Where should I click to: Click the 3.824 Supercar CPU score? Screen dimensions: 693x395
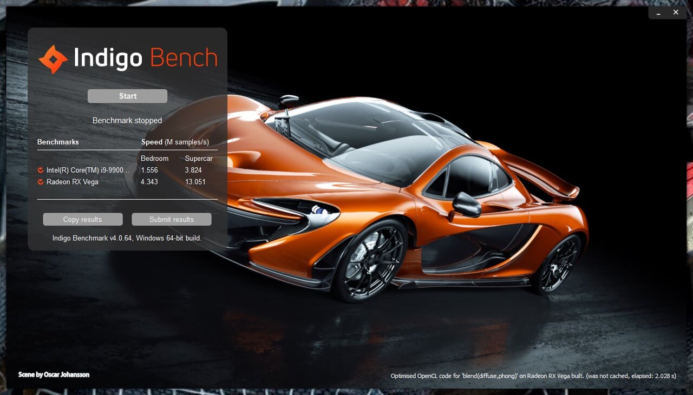(x=194, y=170)
